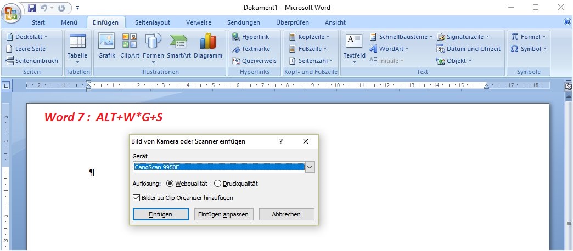The image size is (573, 251).
Task: Click the paragraph mark in document
Action: click(x=92, y=172)
